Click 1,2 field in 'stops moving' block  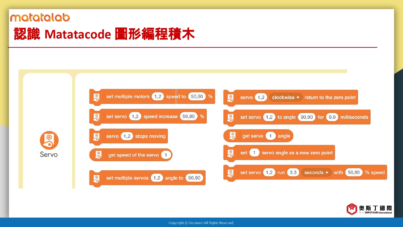127,136
